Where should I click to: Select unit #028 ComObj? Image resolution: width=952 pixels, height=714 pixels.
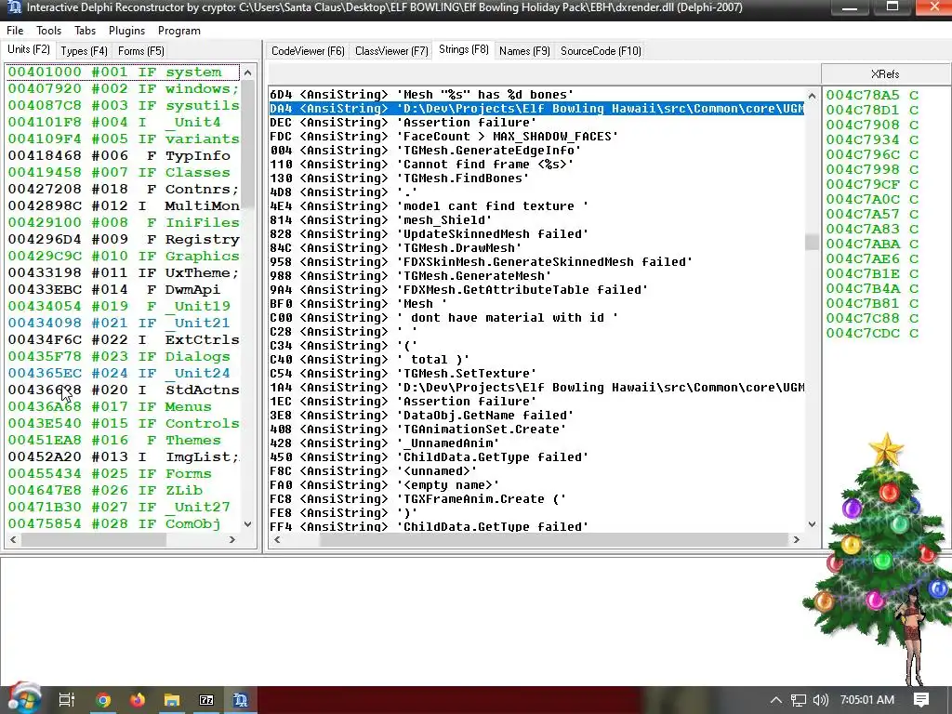pyautogui.click(x=124, y=524)
